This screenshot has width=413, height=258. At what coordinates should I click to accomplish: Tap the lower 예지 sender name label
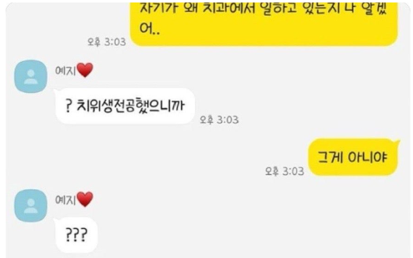(x=65, y=200)
